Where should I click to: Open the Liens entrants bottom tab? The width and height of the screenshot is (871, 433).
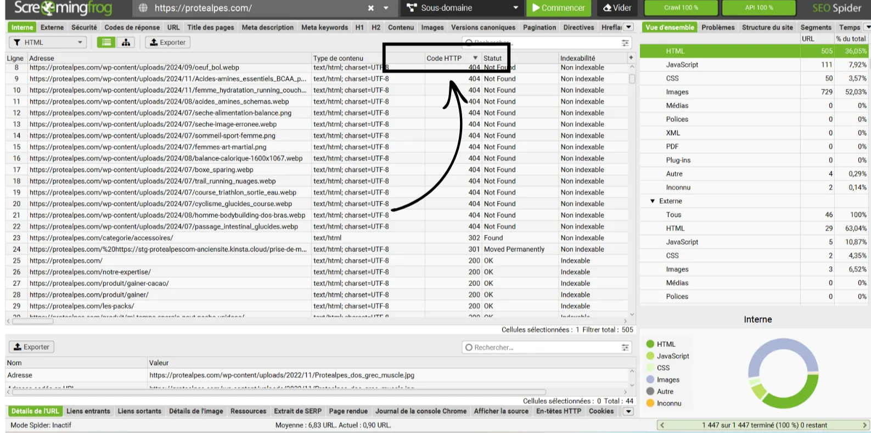tap(88, 411)
